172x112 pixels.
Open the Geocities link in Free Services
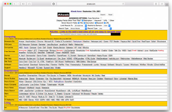[x=41, y=53]
